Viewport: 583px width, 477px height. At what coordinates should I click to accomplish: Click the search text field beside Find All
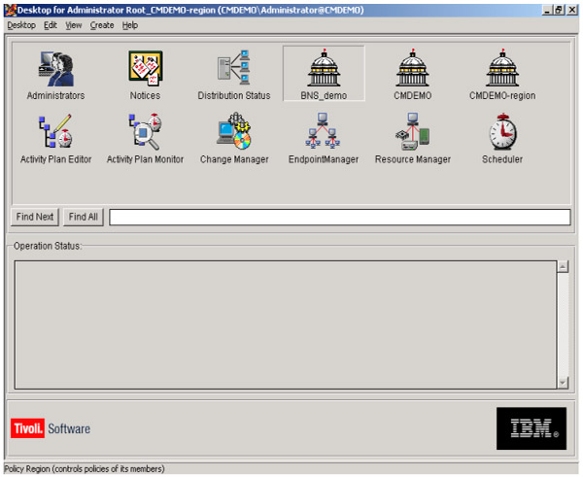[x=339, y=218]
